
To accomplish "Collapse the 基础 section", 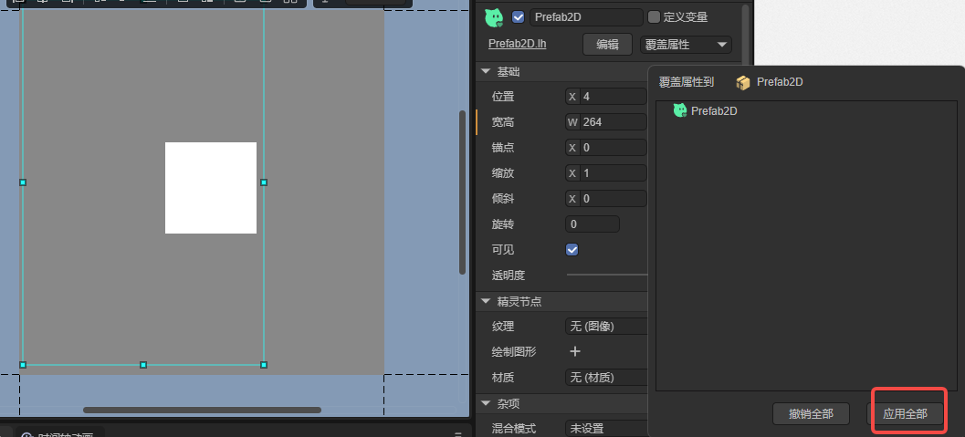I will coord(484,71).
